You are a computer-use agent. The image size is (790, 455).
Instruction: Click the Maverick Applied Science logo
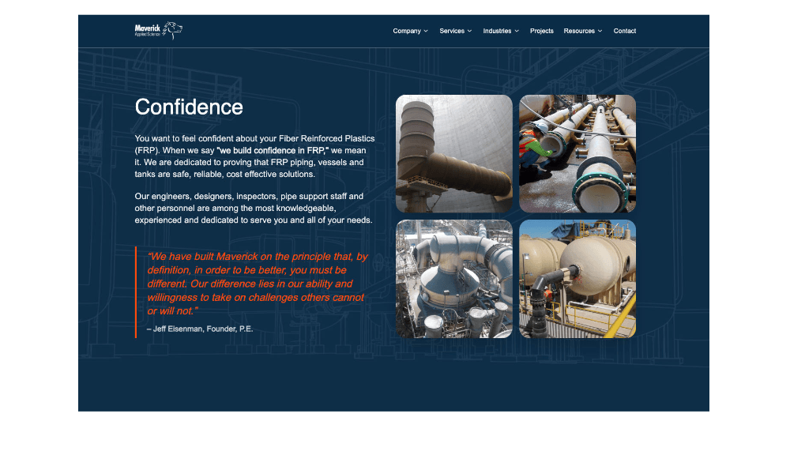pyautogui.click(x=158, y=31)
